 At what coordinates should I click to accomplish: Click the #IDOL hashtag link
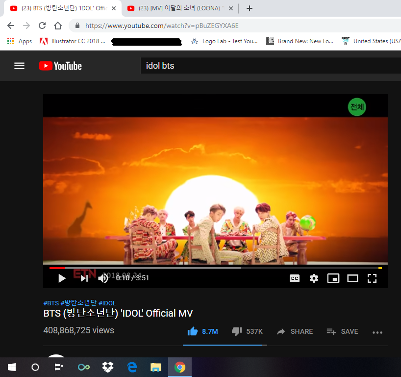coord(107,303)
